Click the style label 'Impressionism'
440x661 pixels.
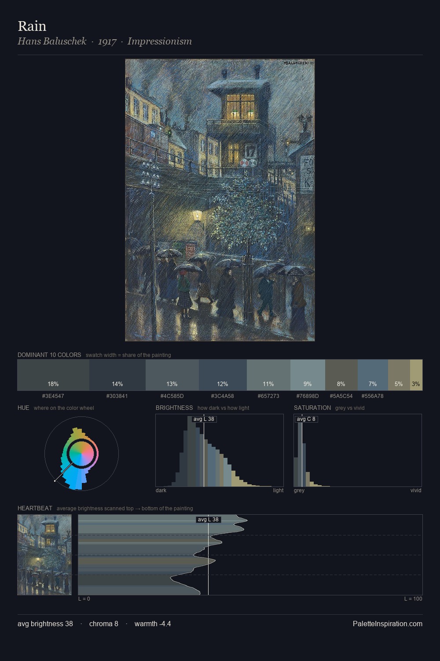[160, 41]
